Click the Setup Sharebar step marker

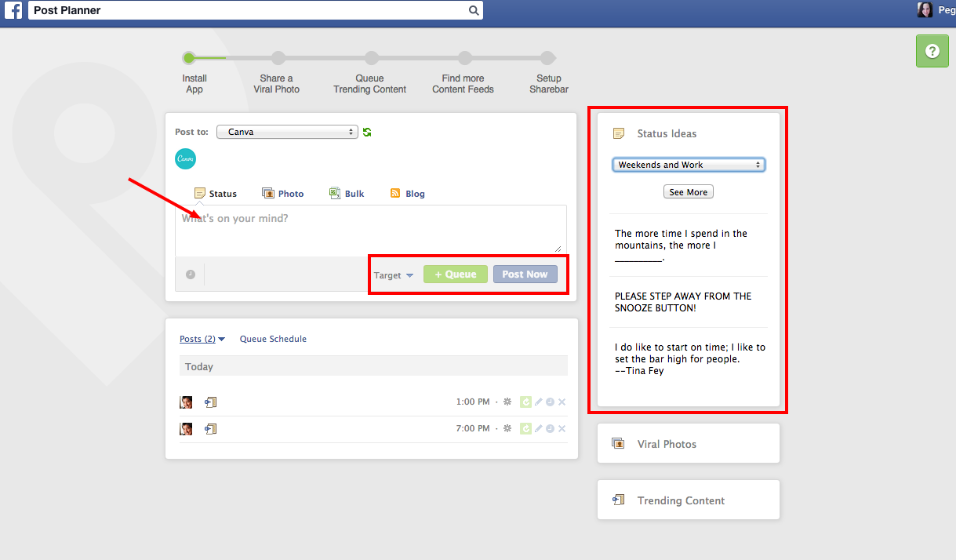[x=548, y=58]
